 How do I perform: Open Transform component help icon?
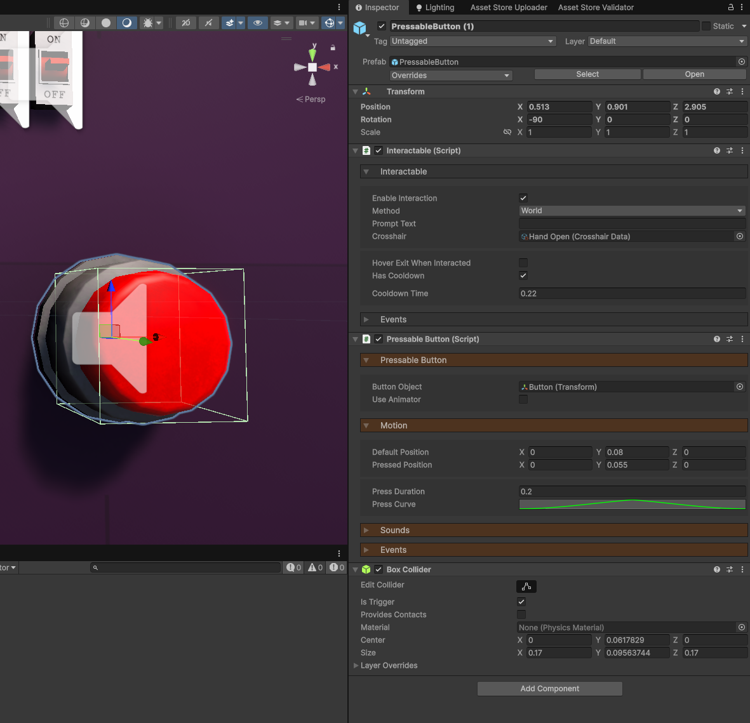pyautogui.click(x=716, y=91)
